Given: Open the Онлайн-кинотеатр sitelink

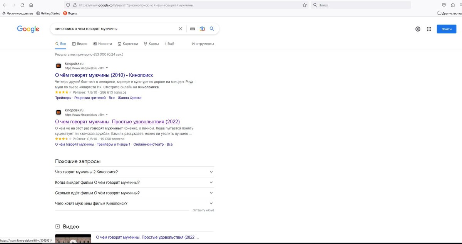Looking at the screenshot, I should point(148,144).
